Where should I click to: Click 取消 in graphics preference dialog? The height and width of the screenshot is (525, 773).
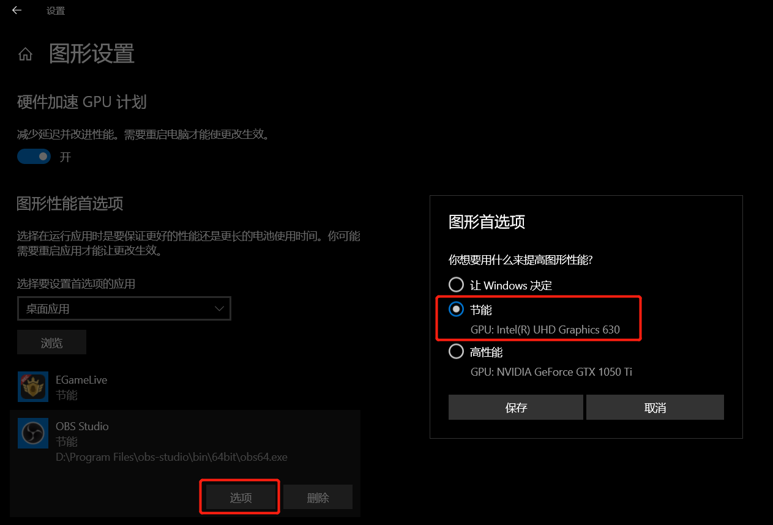point(655,408)
